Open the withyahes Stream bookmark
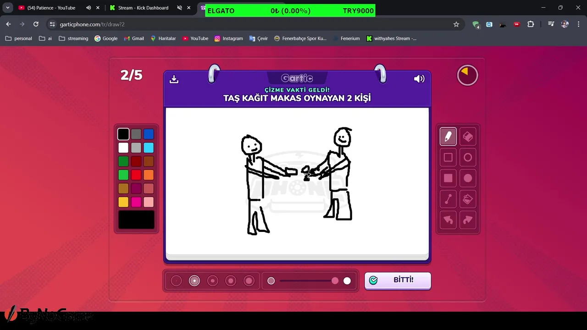 click(391, 38)
